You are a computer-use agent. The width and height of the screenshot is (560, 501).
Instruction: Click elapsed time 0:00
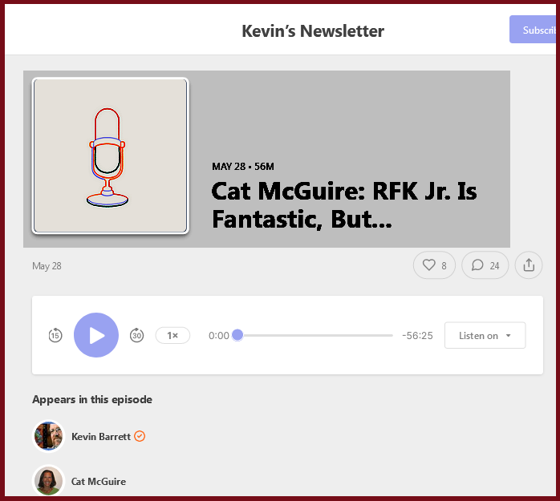(219, 335)
